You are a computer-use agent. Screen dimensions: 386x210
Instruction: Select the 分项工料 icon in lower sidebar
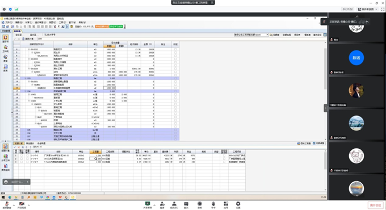(x=6, y=157)
